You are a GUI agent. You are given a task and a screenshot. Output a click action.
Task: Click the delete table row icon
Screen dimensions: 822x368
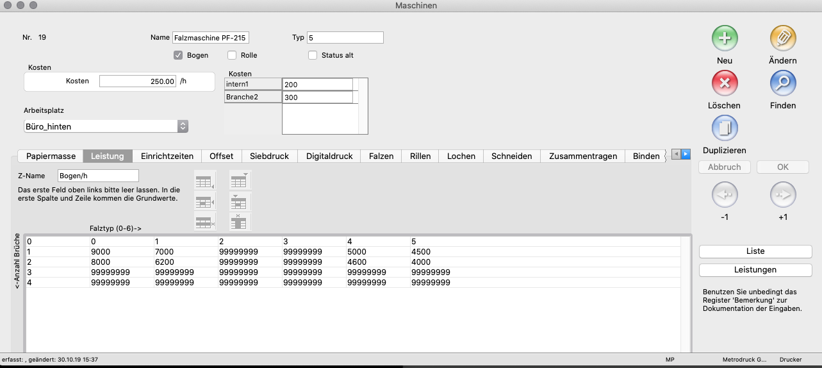(x=204, y=222)
